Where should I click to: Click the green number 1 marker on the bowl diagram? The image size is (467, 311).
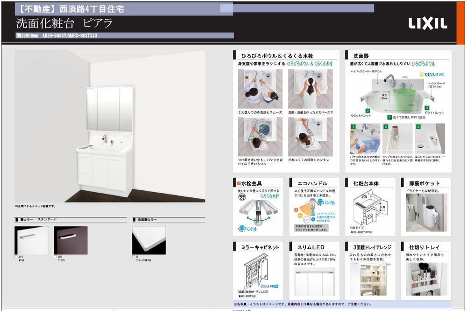click(x=389, y=117)
